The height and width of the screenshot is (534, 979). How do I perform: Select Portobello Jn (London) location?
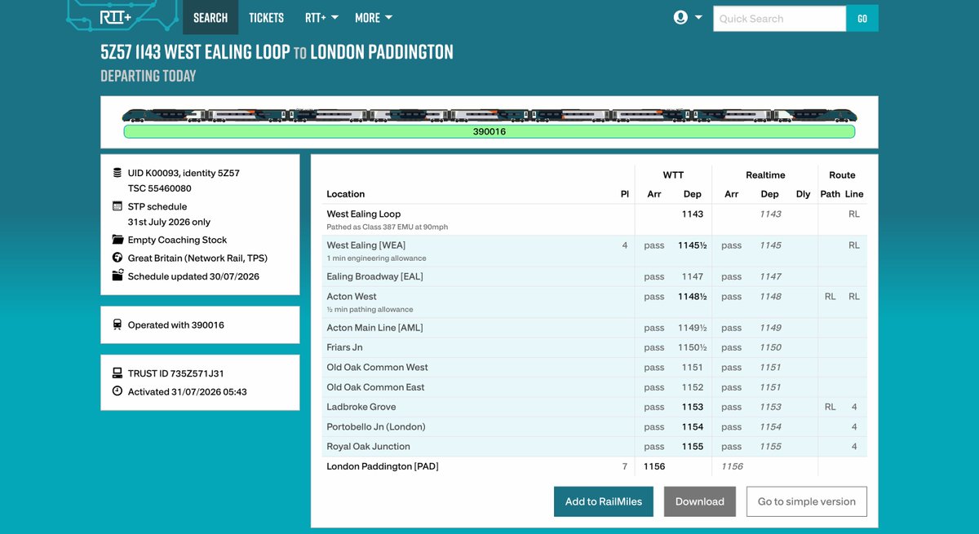[x=375, y=426]
